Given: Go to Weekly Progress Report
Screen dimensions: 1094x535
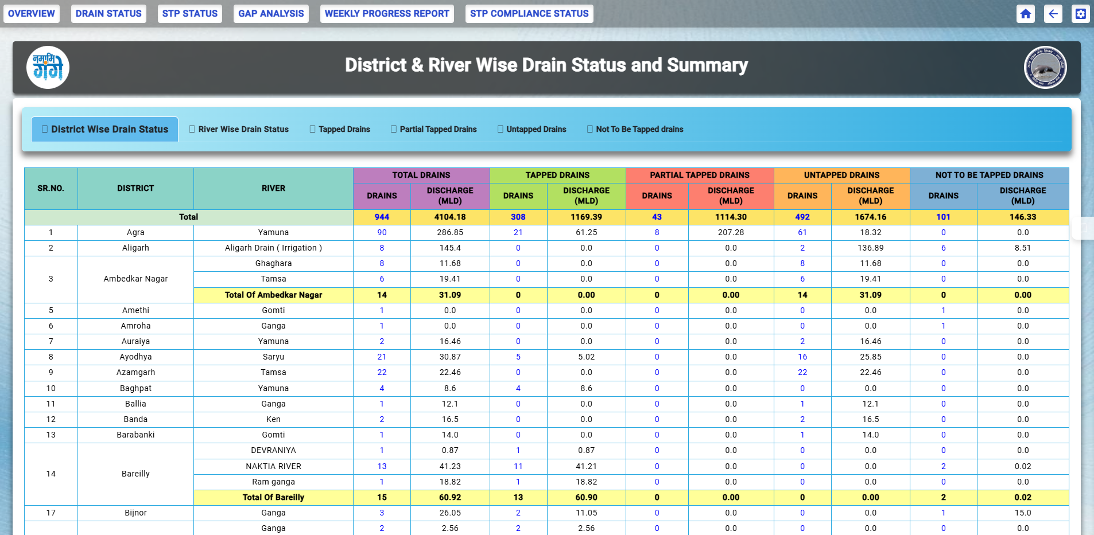Looking at the screenshot, I should [387, 14].
